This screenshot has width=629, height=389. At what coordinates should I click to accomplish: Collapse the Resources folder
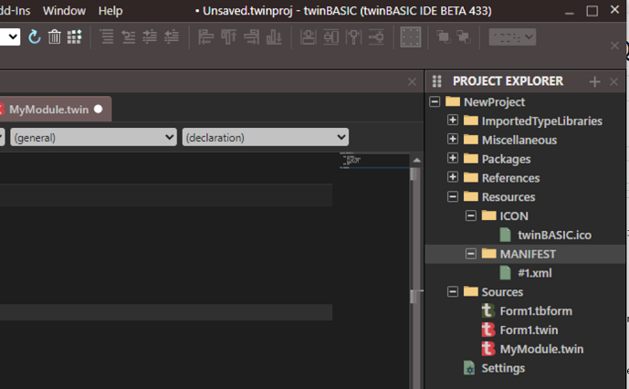tap(453, 196)
